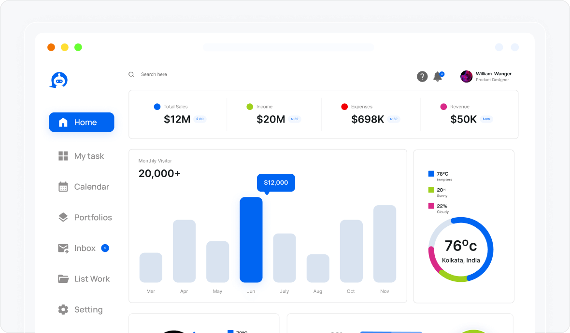
Task: Open the help question mark icon
Action: click(x=422, y=76)
